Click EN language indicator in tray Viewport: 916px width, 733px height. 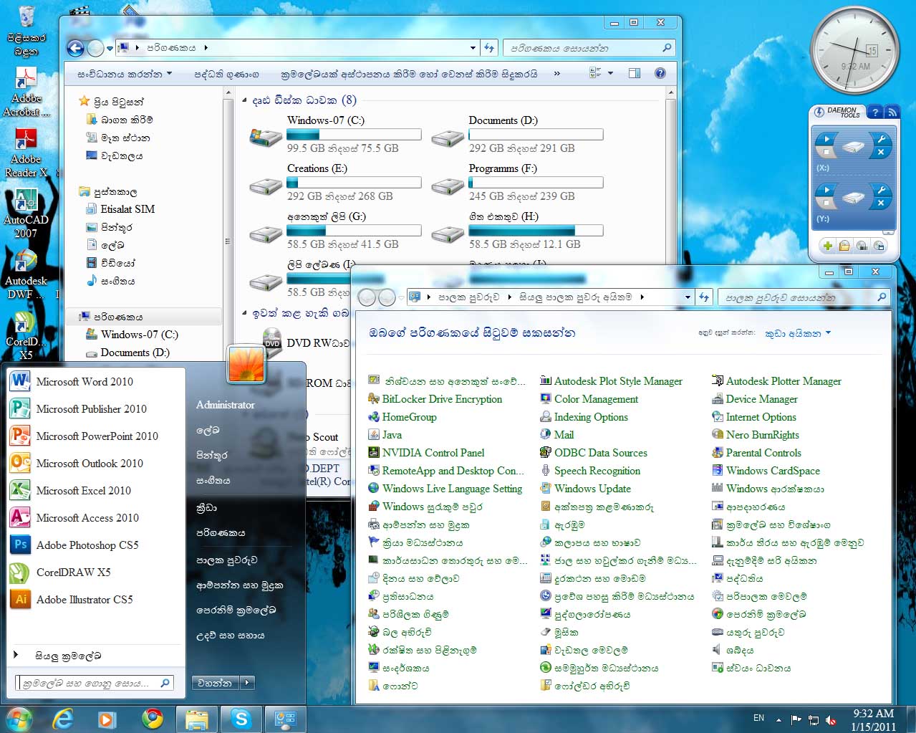tap(758, 718)
